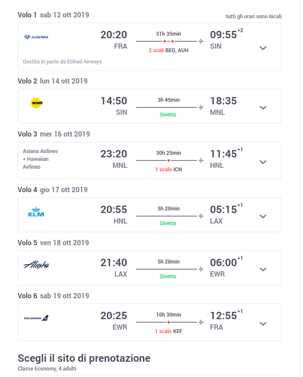Viewport: 303px width, 377px height.
Task: Click Asiana Airlines + Hawaiian Airlines text
Action: pyautogui.click(x=40, y=159)
